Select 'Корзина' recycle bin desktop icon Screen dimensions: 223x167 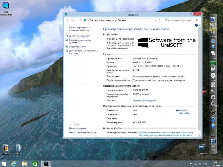[202, 149]
